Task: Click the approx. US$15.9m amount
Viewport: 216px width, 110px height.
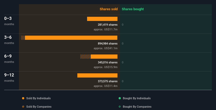Action: pos(106,67)
